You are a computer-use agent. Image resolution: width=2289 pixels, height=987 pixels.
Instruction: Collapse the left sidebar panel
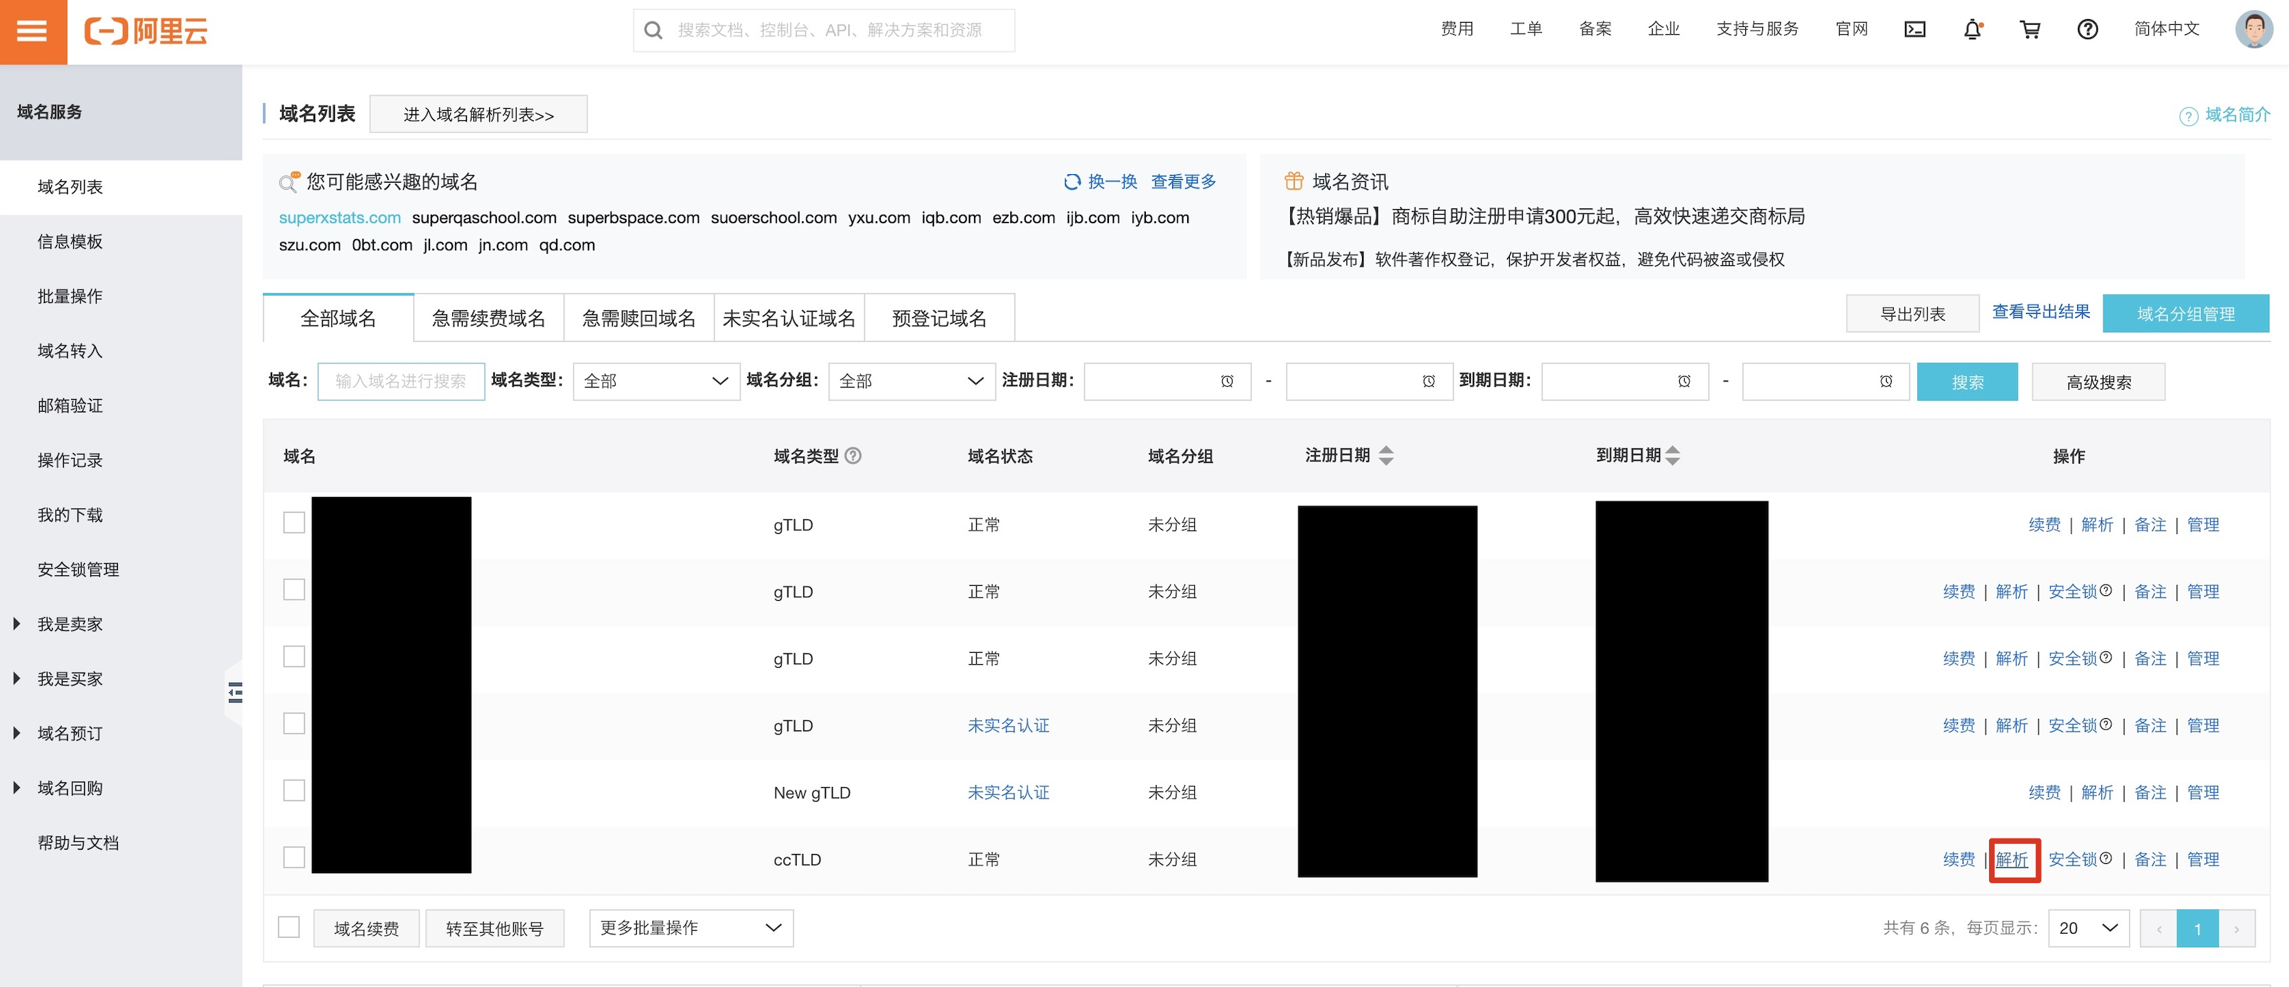235,692
